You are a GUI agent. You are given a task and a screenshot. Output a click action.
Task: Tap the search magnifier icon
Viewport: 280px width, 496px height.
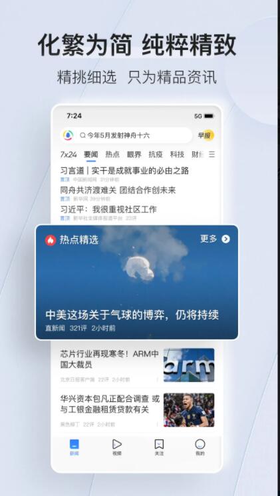[x=82, y=135]
